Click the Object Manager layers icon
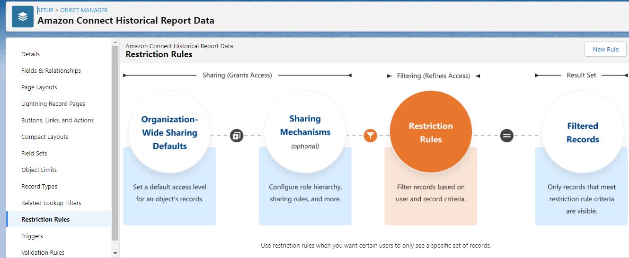 coord(23,17)
